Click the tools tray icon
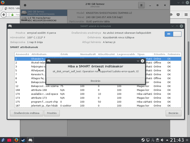Viewport: 190px width, 143px height. (153, 140)
